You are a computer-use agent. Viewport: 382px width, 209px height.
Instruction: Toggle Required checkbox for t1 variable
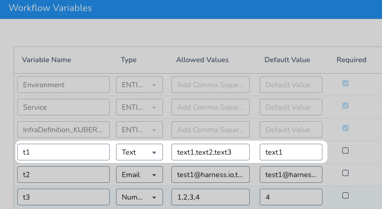345,150
